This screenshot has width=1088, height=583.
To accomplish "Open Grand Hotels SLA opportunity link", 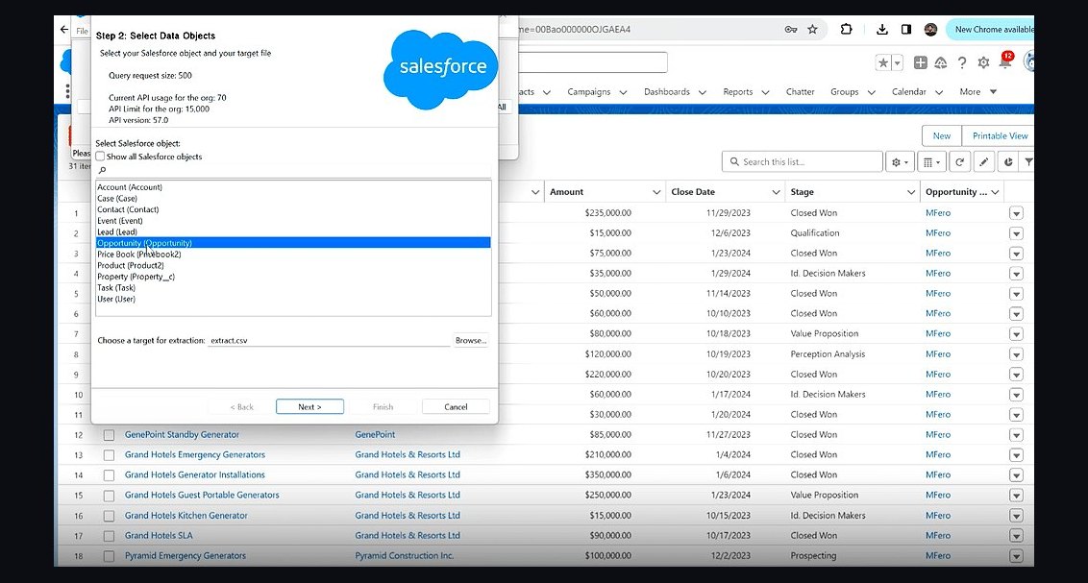I will pos(159,536).
